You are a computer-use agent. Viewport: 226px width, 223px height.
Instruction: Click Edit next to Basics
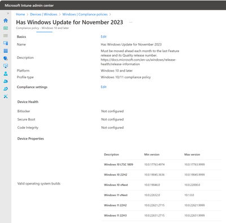tap(103, 37)
